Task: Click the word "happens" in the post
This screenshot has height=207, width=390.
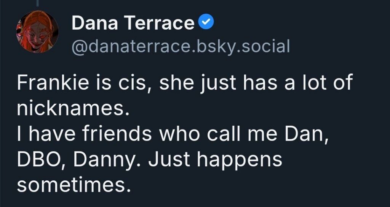Action: pos(238,160)
